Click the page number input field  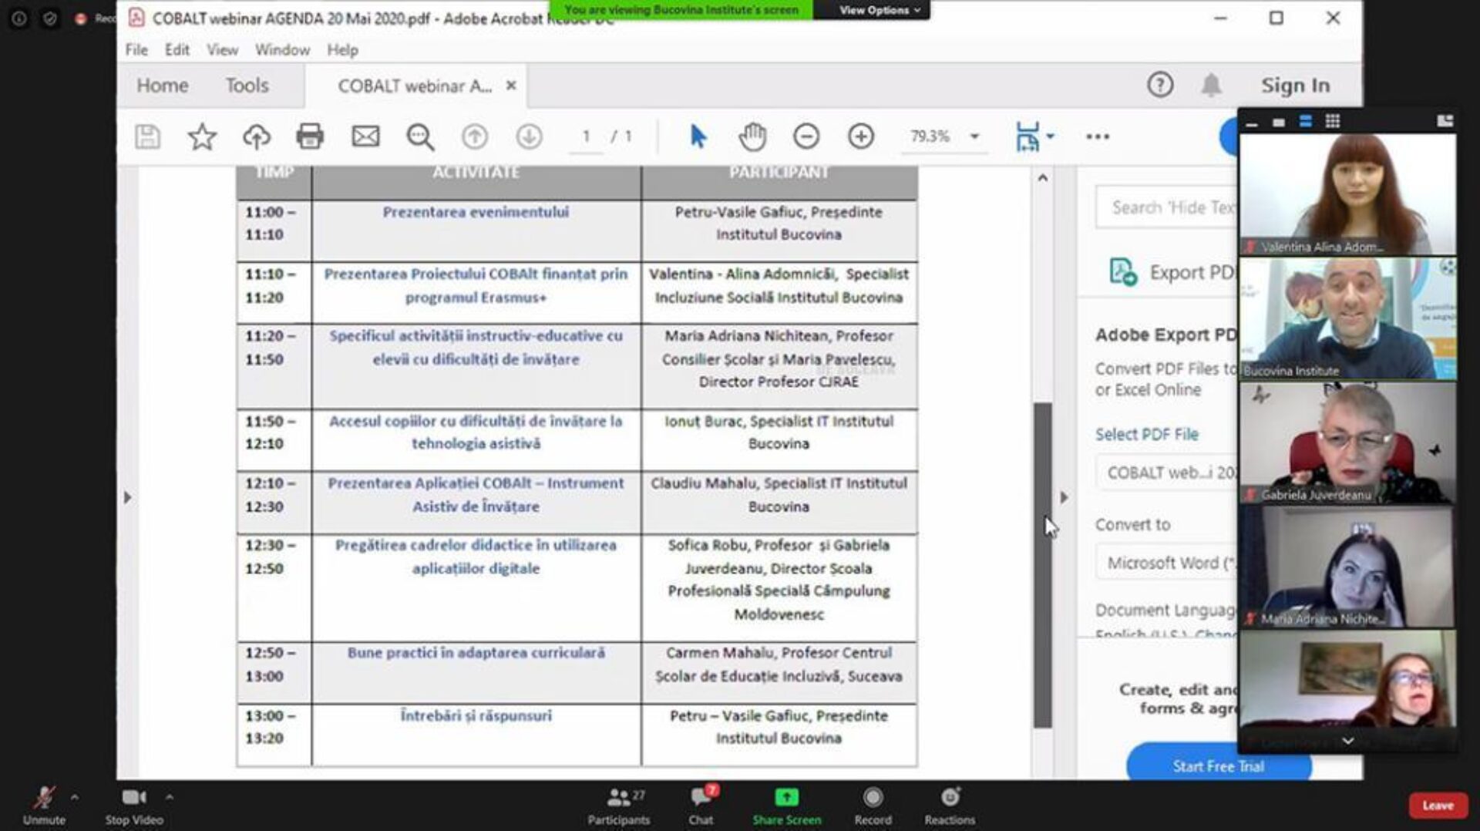click(x=587, y=136)
